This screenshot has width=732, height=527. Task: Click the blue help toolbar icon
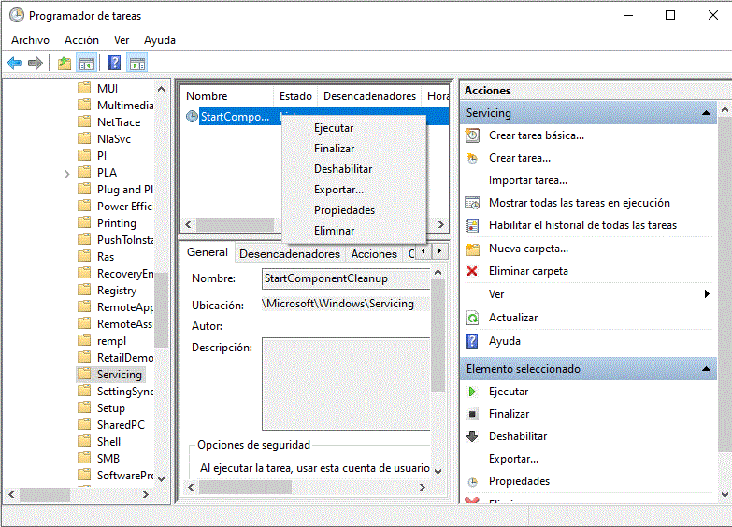click(x=114, y=64)
